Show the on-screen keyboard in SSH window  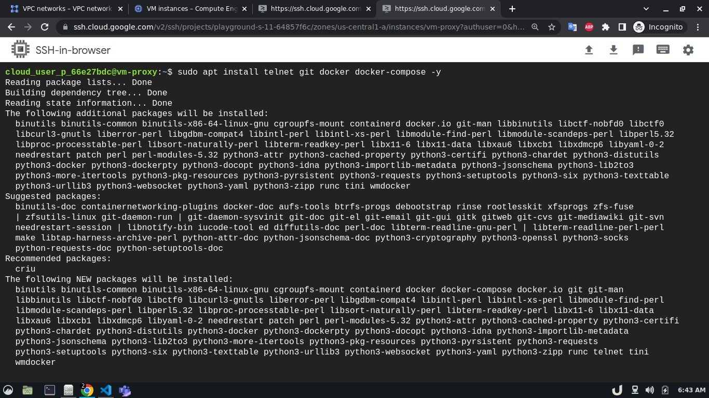pyautogui.click(x=663, y=50)
